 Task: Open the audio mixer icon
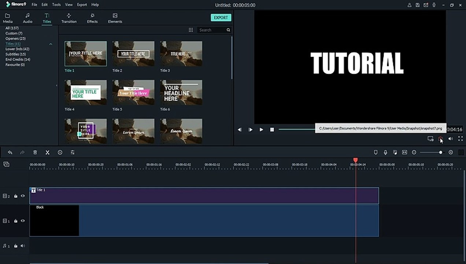pyautogui.click(x=395, y=152)
